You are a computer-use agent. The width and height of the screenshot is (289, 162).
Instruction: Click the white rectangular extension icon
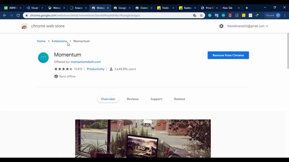pos(250,15)
